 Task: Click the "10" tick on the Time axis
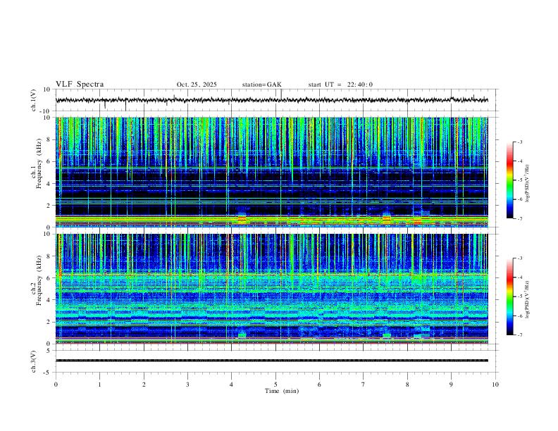495,385
